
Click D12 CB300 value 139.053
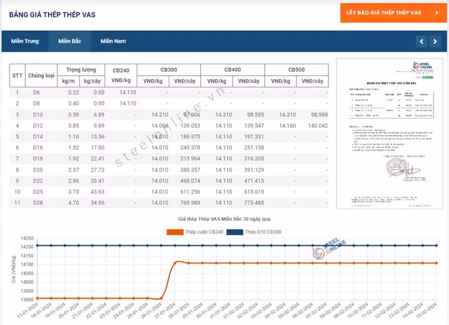(x=190, y=126)
